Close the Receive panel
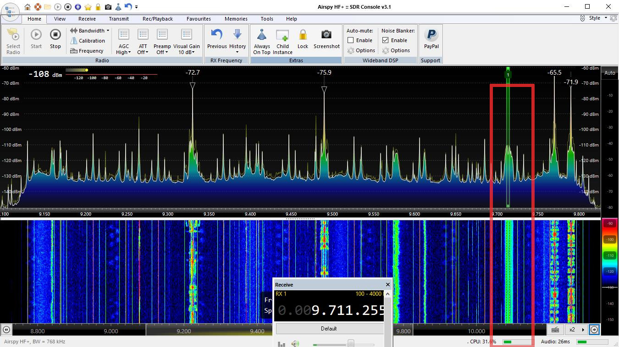The image size is (619, 347). coord(388,285)
